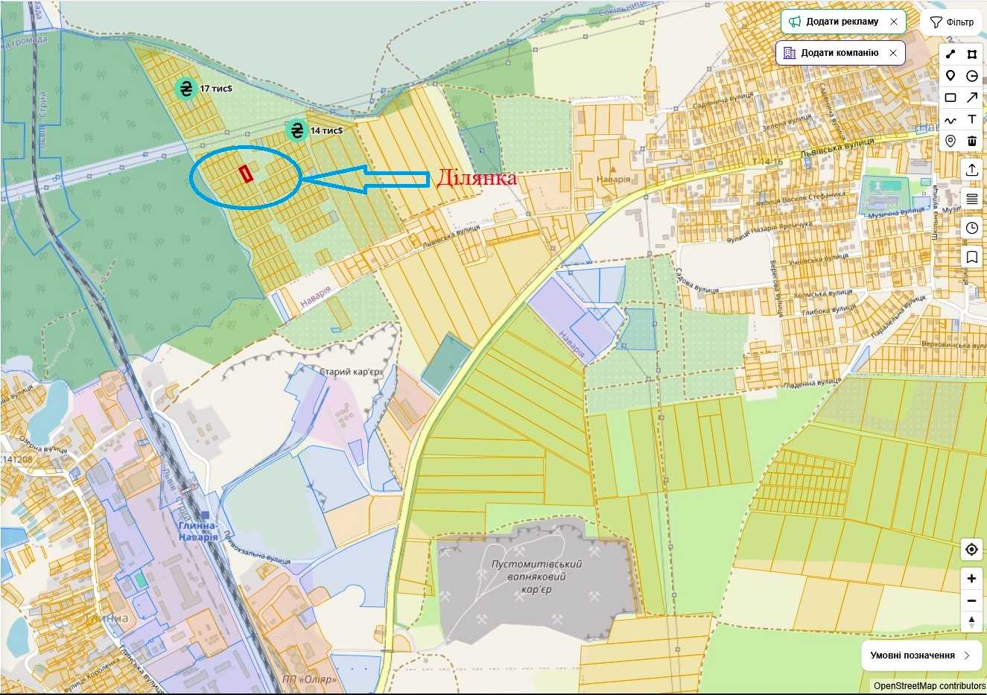This screenshot has width=987, height=695.
Task: Select the arrow drawing tool
Action: click(x=972, y=98)
